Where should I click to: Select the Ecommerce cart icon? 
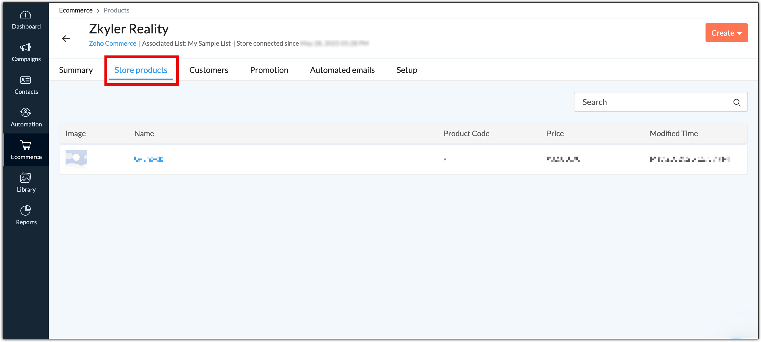(26, 145)
